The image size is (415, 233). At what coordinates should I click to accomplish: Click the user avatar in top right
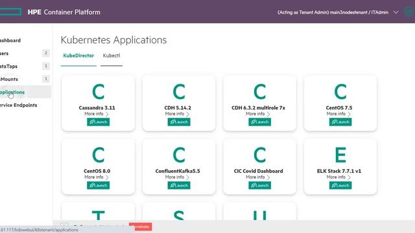pos(409,12)
